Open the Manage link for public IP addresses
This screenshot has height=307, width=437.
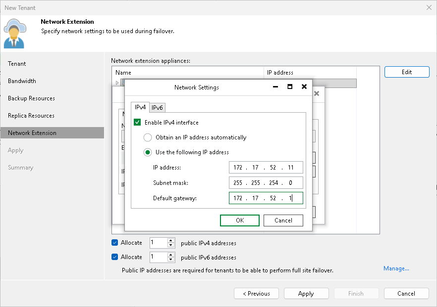(396, 268)
